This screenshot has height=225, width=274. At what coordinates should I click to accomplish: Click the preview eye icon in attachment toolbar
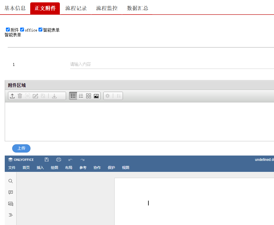pyautogui.click(x=28, y=96)
